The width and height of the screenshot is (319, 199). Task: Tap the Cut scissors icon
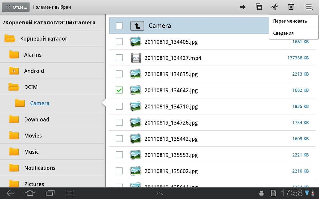275,7
